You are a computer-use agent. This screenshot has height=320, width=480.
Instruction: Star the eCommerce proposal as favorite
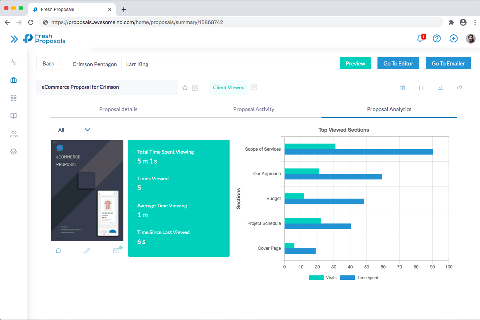point(185,87)
